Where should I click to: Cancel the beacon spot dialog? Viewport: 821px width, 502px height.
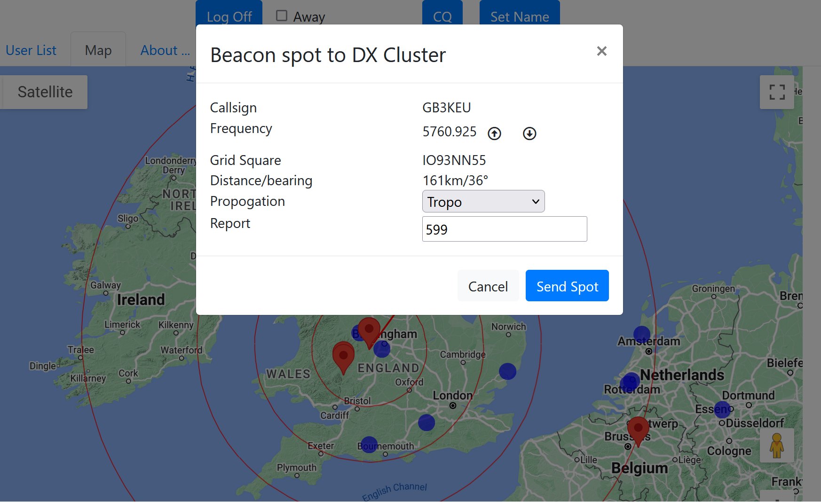488,286
